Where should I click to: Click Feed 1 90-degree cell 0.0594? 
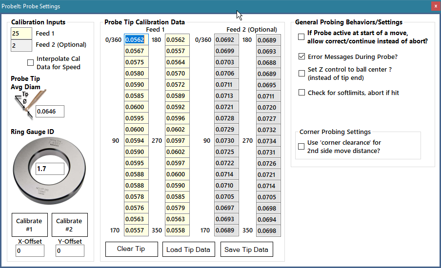pyautogui.click(x=137, y=140)
